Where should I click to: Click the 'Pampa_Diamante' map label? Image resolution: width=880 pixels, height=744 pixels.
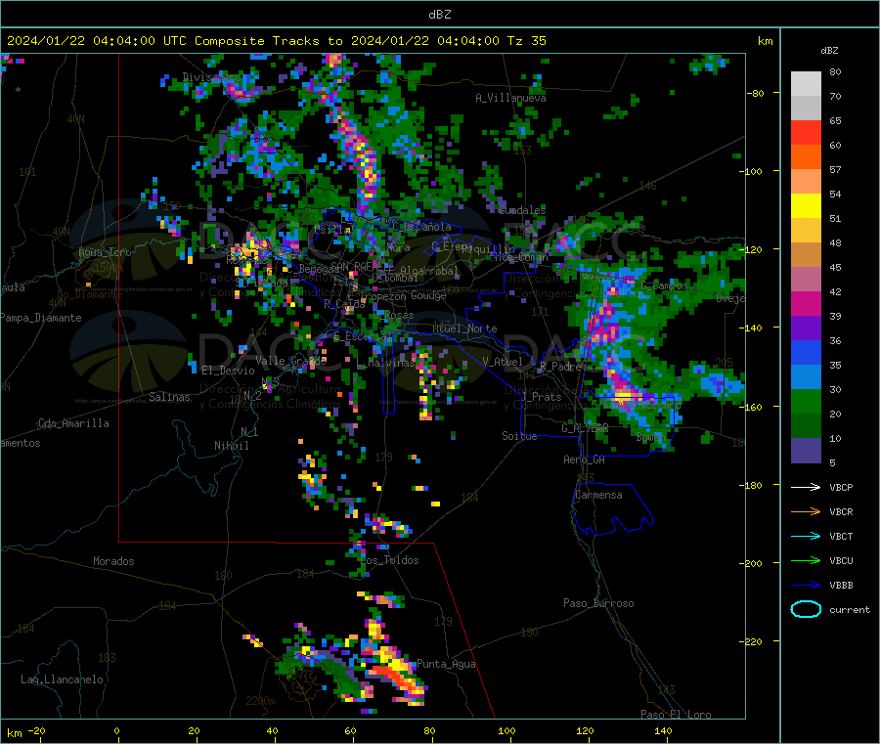click(x=40, y=318)
